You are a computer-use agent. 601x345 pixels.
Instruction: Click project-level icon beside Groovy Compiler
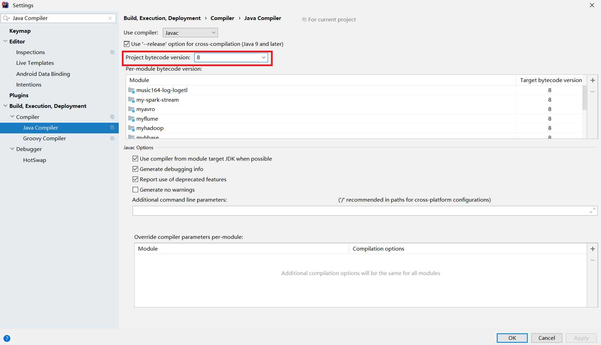112,139
